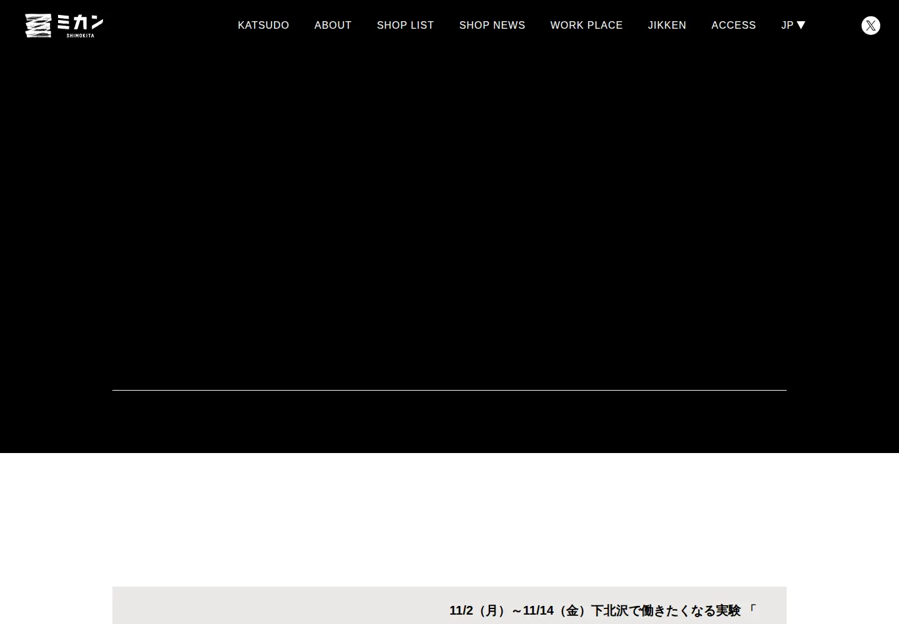Click the Mikan Shimokita logo
The height and width of the screenshot is (624, 899).
point(64,26)
